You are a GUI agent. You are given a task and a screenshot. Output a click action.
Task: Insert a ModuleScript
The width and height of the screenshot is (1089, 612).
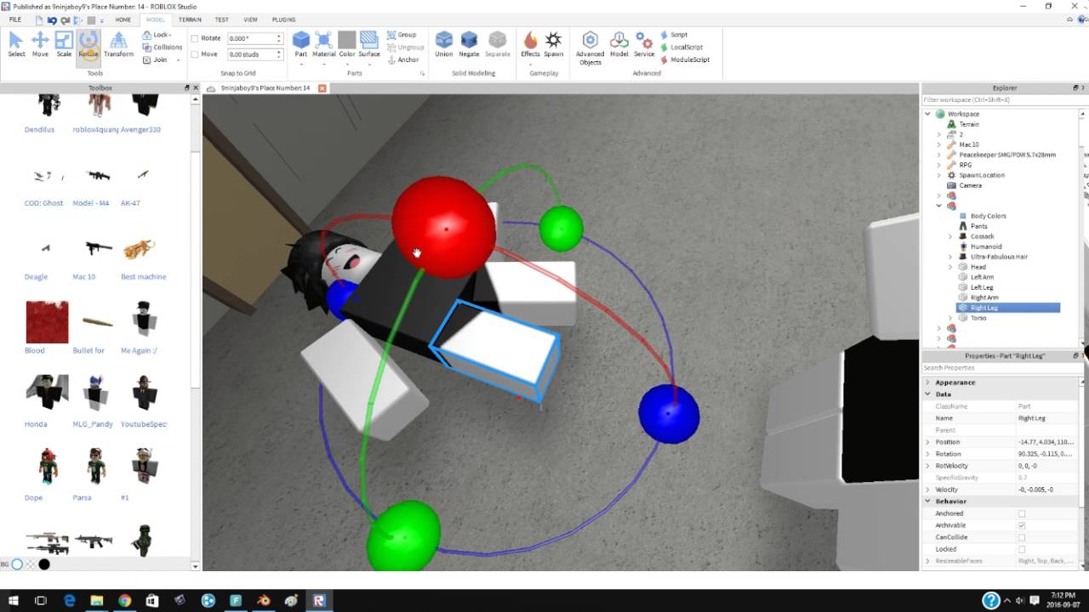(x=685, y=59)
